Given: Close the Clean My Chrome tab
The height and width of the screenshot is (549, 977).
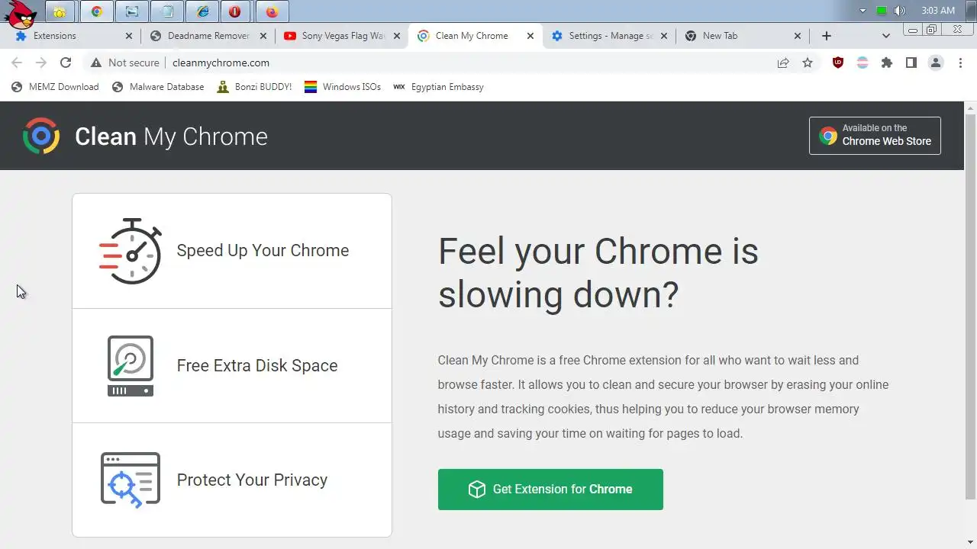Looking at the screenshot, I should click(530, 36).
